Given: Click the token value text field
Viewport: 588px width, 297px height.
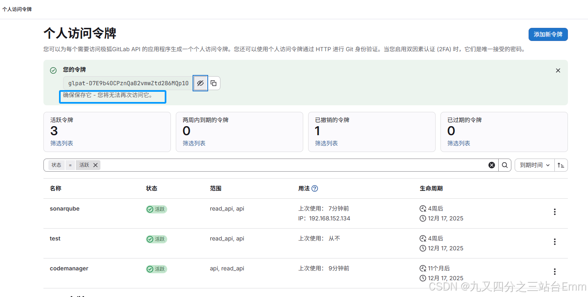Looking at the screenshot, I should pyautogui.click(x=128, y=83).
